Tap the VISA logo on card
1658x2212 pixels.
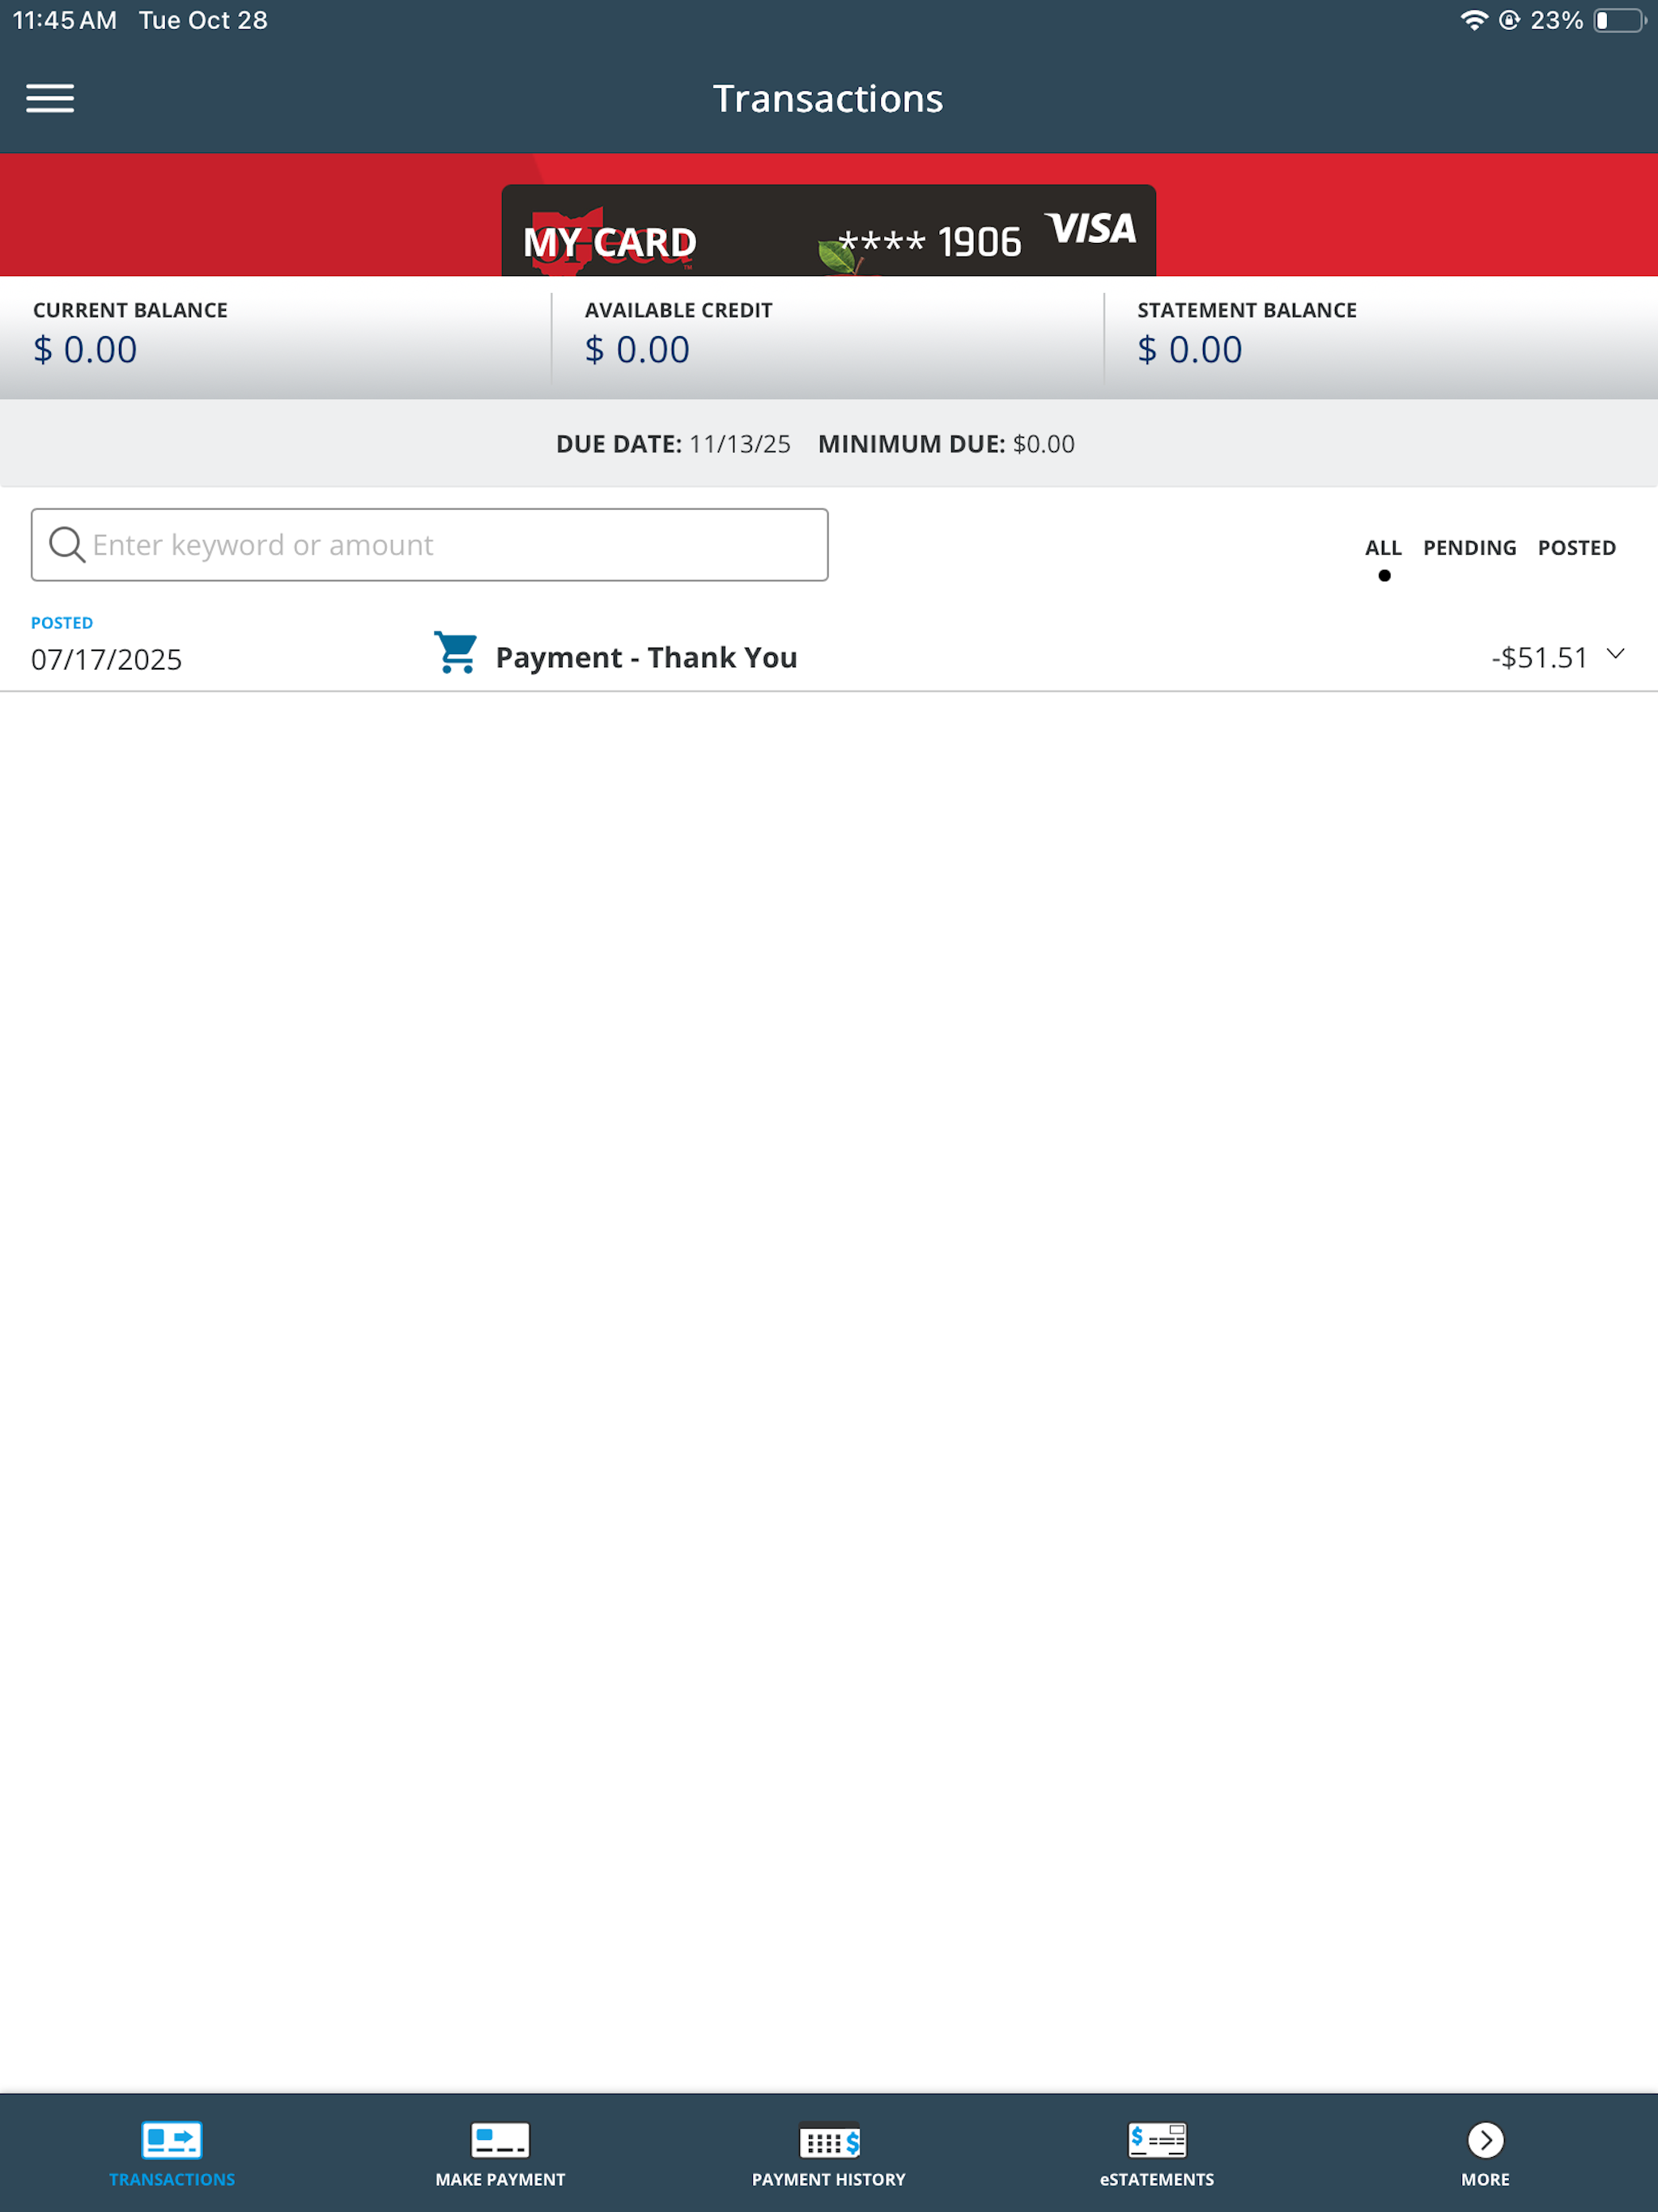(x=1091, y=229)
